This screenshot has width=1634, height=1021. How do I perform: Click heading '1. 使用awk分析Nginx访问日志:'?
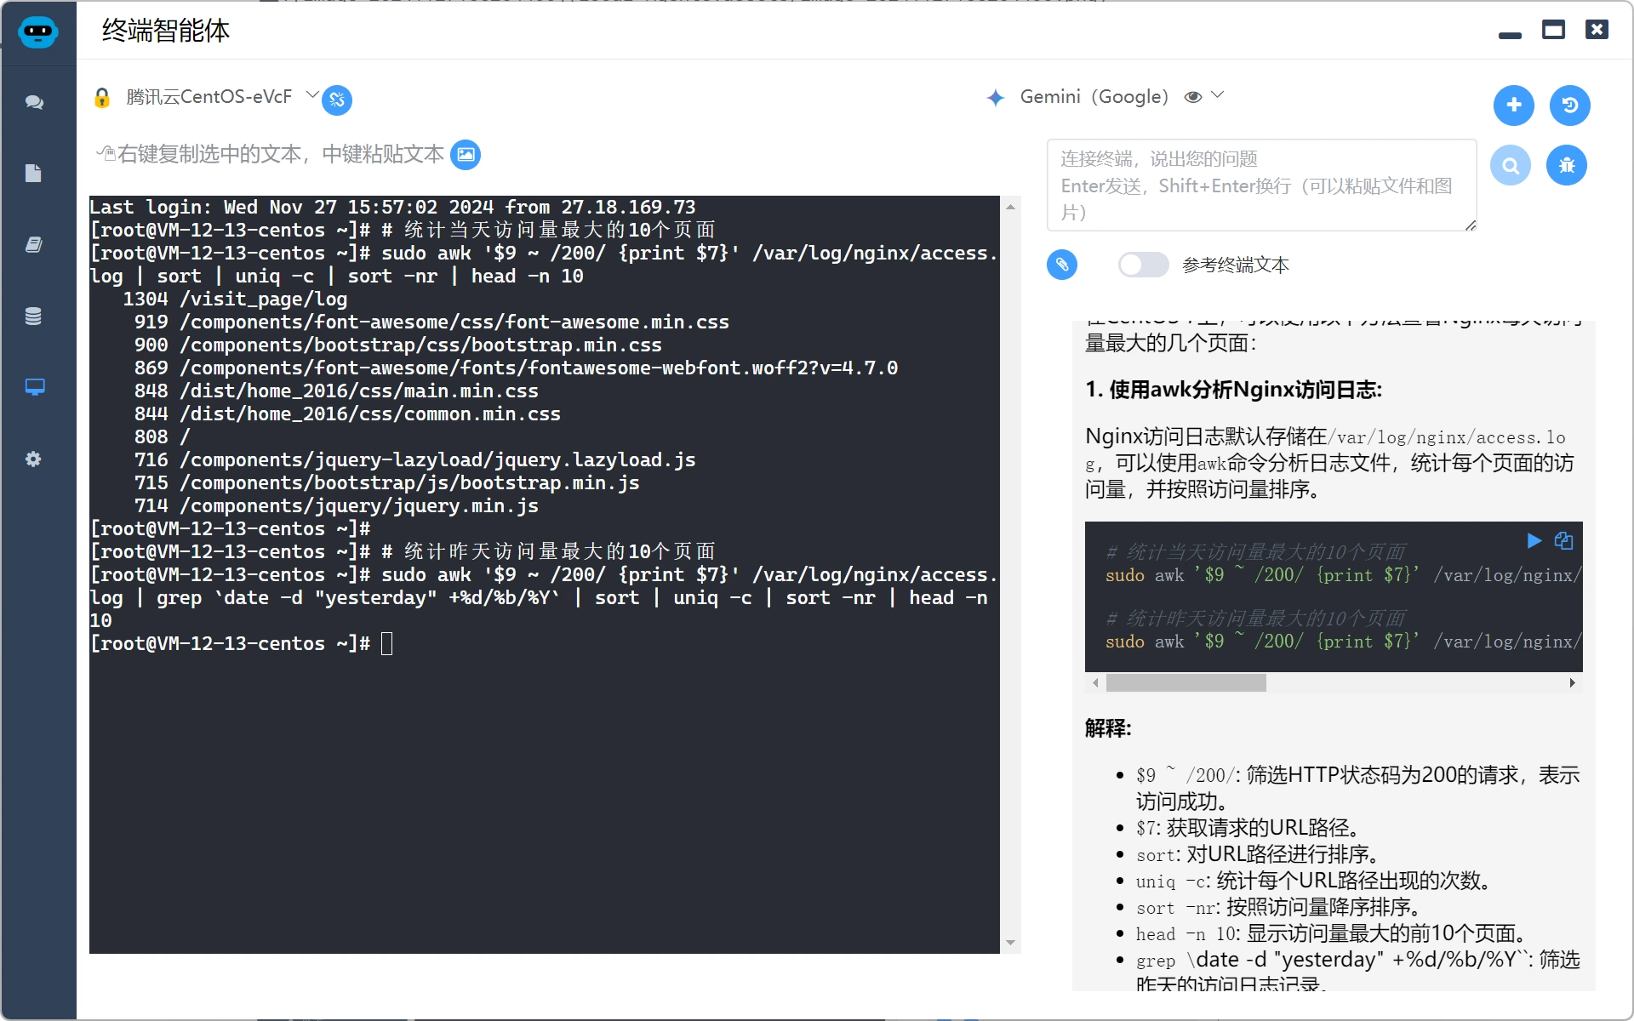pyautogui.click(x=1233, y=390)
